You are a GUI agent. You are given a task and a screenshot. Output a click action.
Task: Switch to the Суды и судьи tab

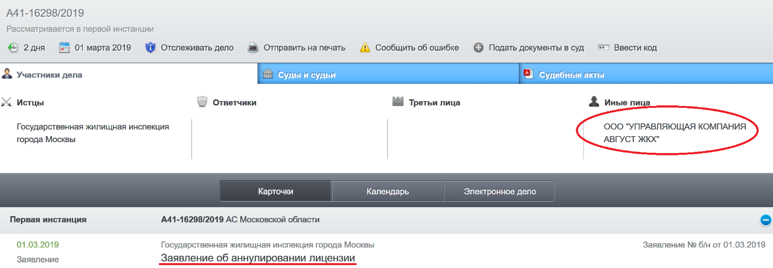point(306,75)
